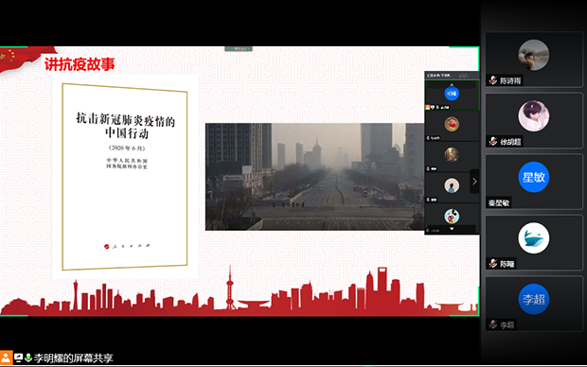Click the muted microphone icon beside 陈诗雨
This screenshot has height=367, width=587.
493,80
